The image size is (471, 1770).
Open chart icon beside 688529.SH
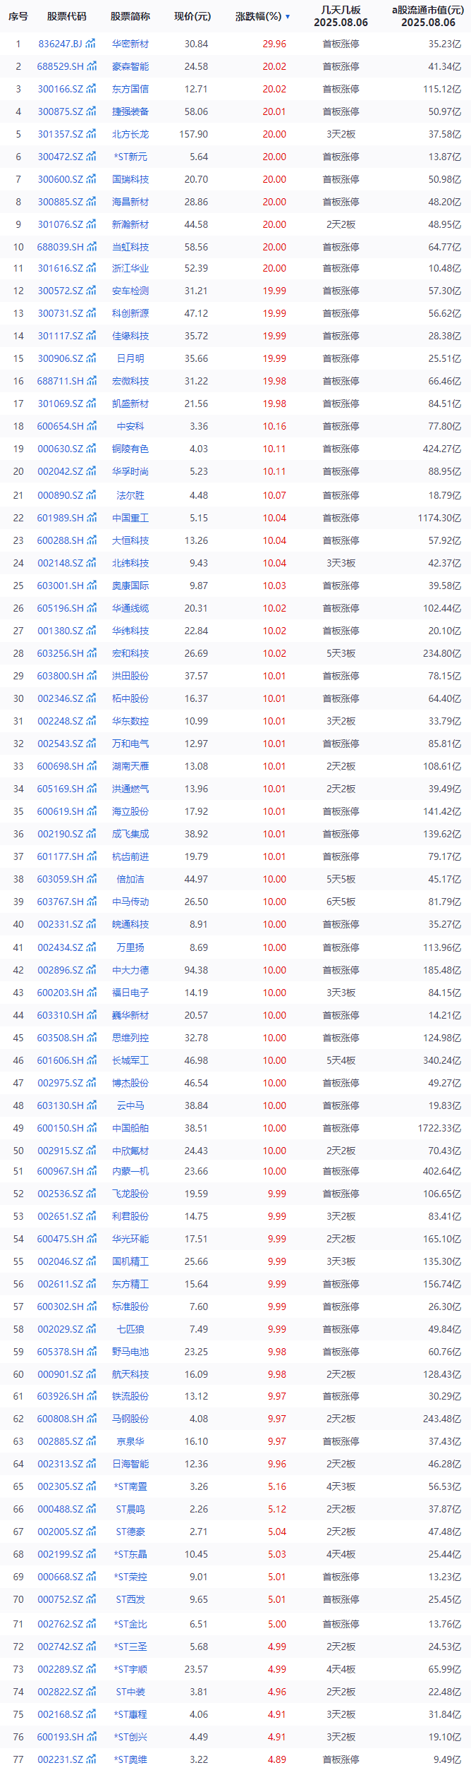coord(91,66)
